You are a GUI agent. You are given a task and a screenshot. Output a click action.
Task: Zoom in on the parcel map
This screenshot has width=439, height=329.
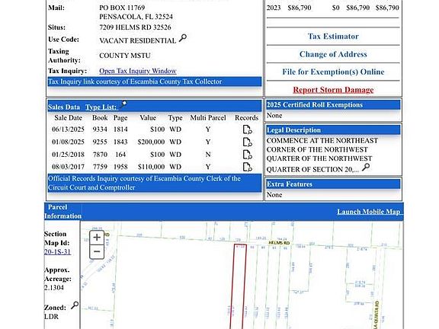coord(97,238)
